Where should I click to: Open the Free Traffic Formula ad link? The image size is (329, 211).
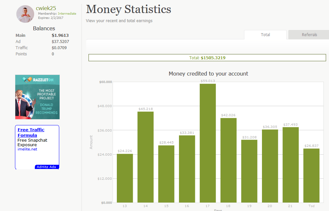pos(31,132)
